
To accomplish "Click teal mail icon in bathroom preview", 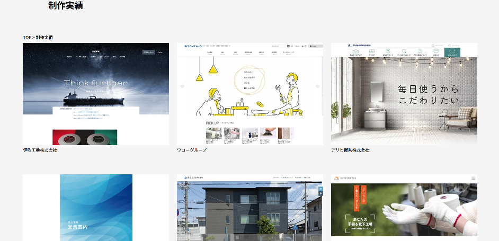I will [x=452, y=52].
